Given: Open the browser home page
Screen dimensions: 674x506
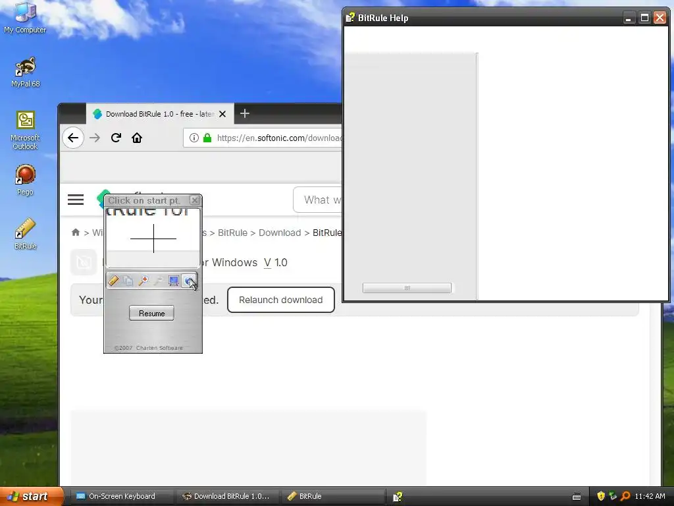Looking at the screenshot, I should (137, 138).
